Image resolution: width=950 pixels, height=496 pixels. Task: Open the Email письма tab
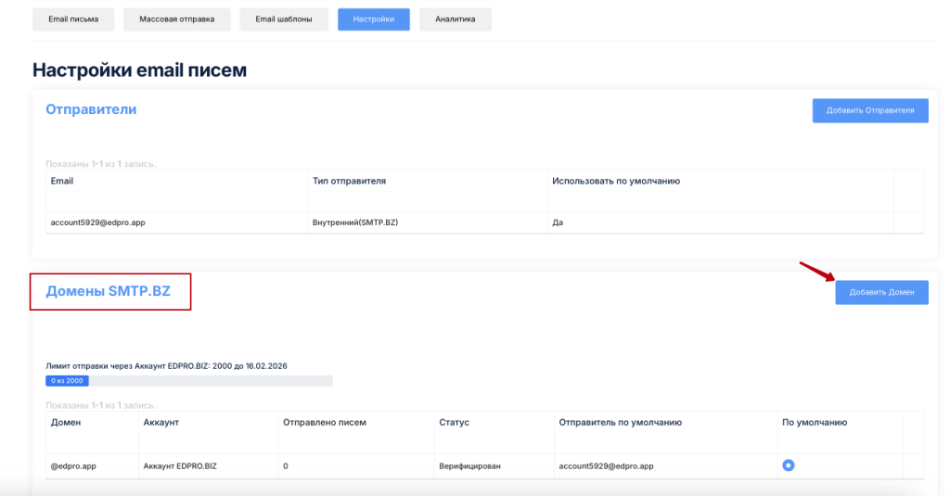pos(73,19)
